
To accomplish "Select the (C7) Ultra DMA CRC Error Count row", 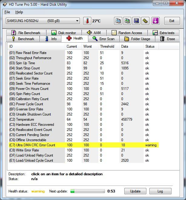I will pyautogui.click(x=84, y=145).
